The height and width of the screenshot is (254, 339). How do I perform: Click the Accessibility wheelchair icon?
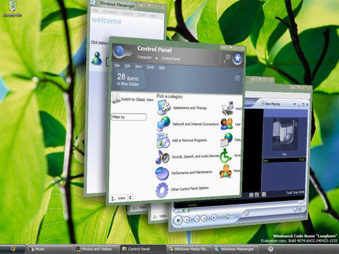[226, 155]
